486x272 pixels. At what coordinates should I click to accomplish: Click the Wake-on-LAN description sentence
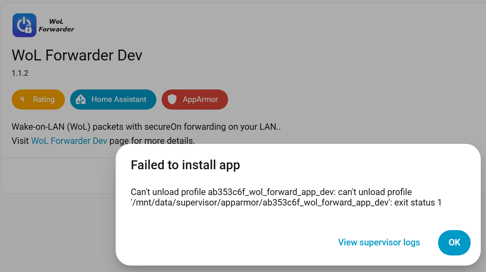[x=146, y=127]
